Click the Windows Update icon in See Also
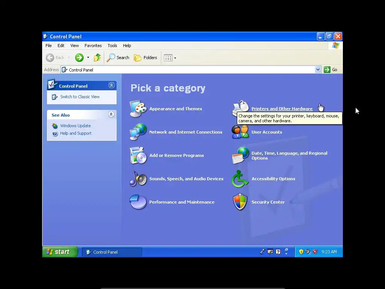Viewport: 385px width, 289px height. click(55, 126)
